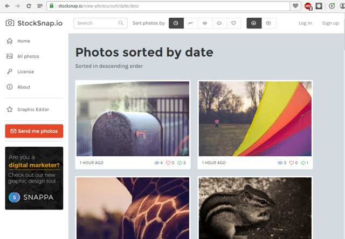
Task: Open the Snappa digital marketer ad
Action: [x=34, y=178]
